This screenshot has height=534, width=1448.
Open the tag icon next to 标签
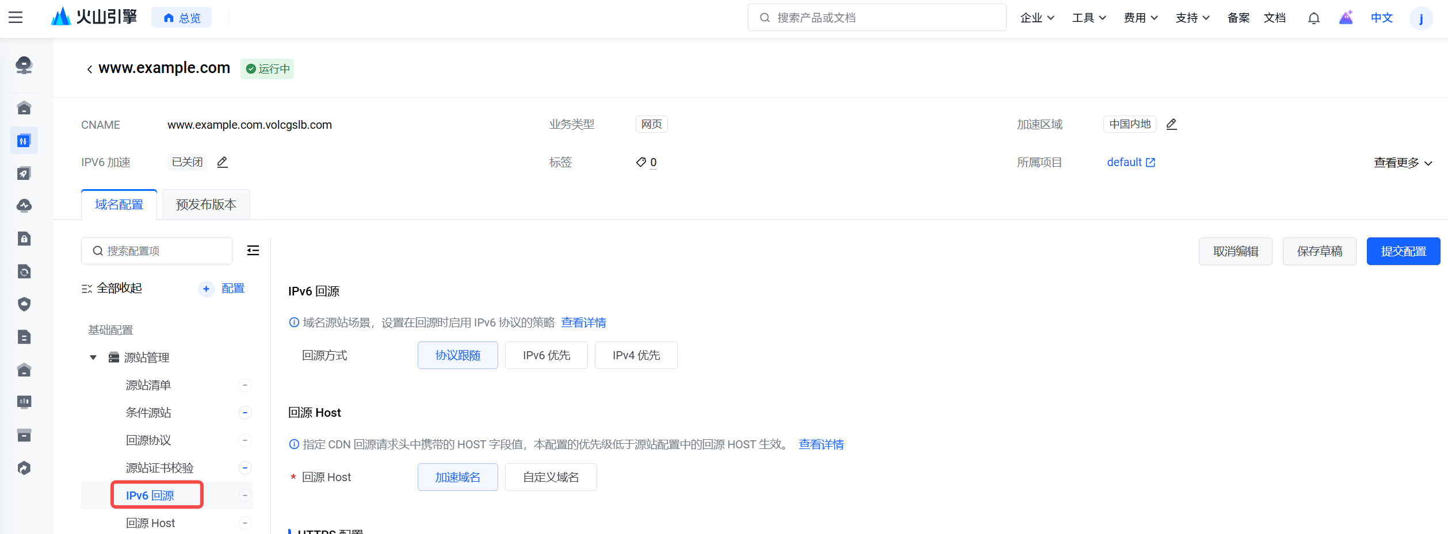point(641,162)
